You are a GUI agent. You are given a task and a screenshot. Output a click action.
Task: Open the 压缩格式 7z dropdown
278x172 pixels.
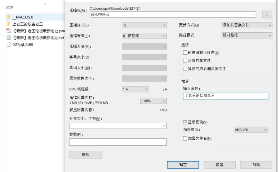click(x=144, y=25)
